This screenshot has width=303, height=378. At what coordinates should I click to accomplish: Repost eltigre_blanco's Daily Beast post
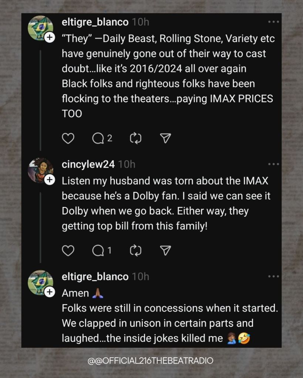[x=136, y=138]
